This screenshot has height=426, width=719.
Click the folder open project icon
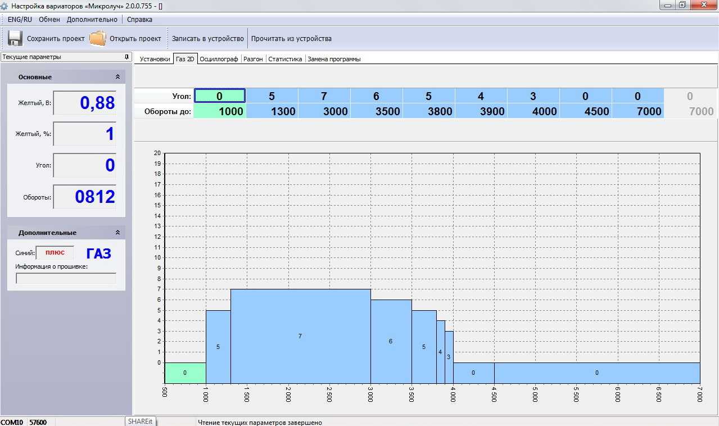pyautogui.click(x=98, y=38)
